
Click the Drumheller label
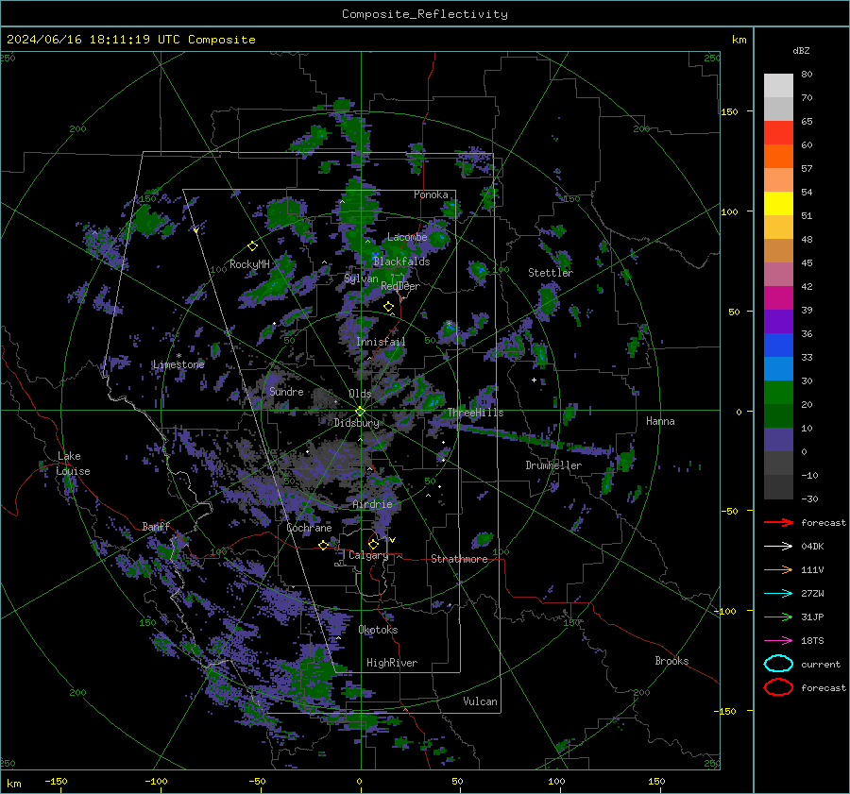click(x=553, y=465)
